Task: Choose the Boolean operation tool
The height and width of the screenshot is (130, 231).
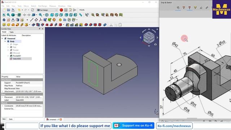Action: 105,25
